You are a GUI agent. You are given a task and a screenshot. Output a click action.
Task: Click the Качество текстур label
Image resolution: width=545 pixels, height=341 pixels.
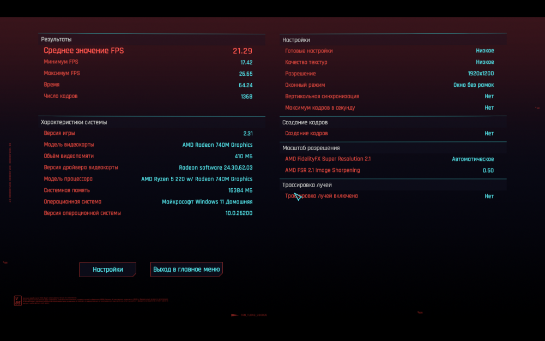tap(306, 62)
